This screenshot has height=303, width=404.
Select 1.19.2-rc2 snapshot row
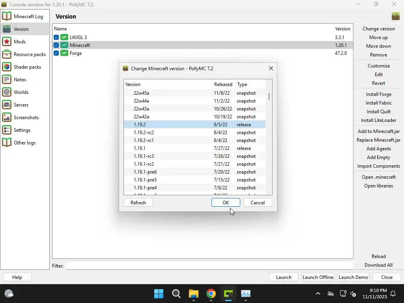tap(195, 133)
